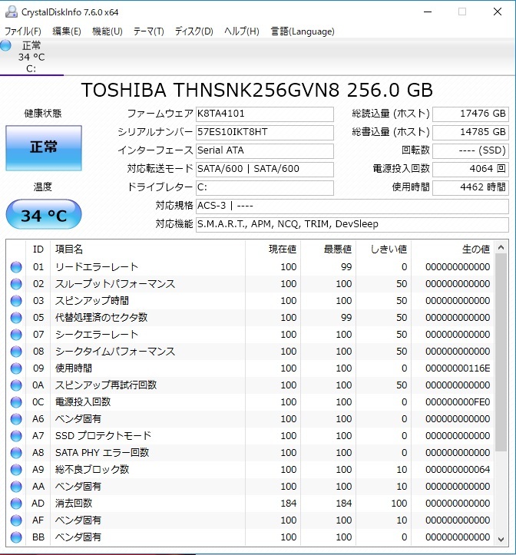Click total host reads value 17476 GB
This screenshot has width=516, height=555.
pyautogui.click(x=471, y=114)
